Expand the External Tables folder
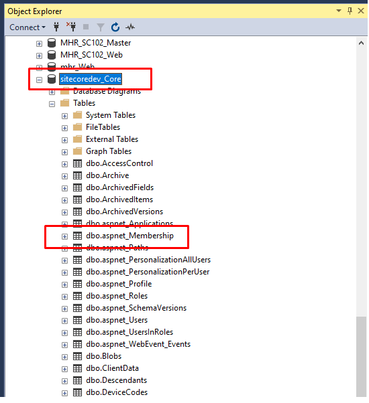Viewport: 369px width, 403px height. tap(64, 141)
